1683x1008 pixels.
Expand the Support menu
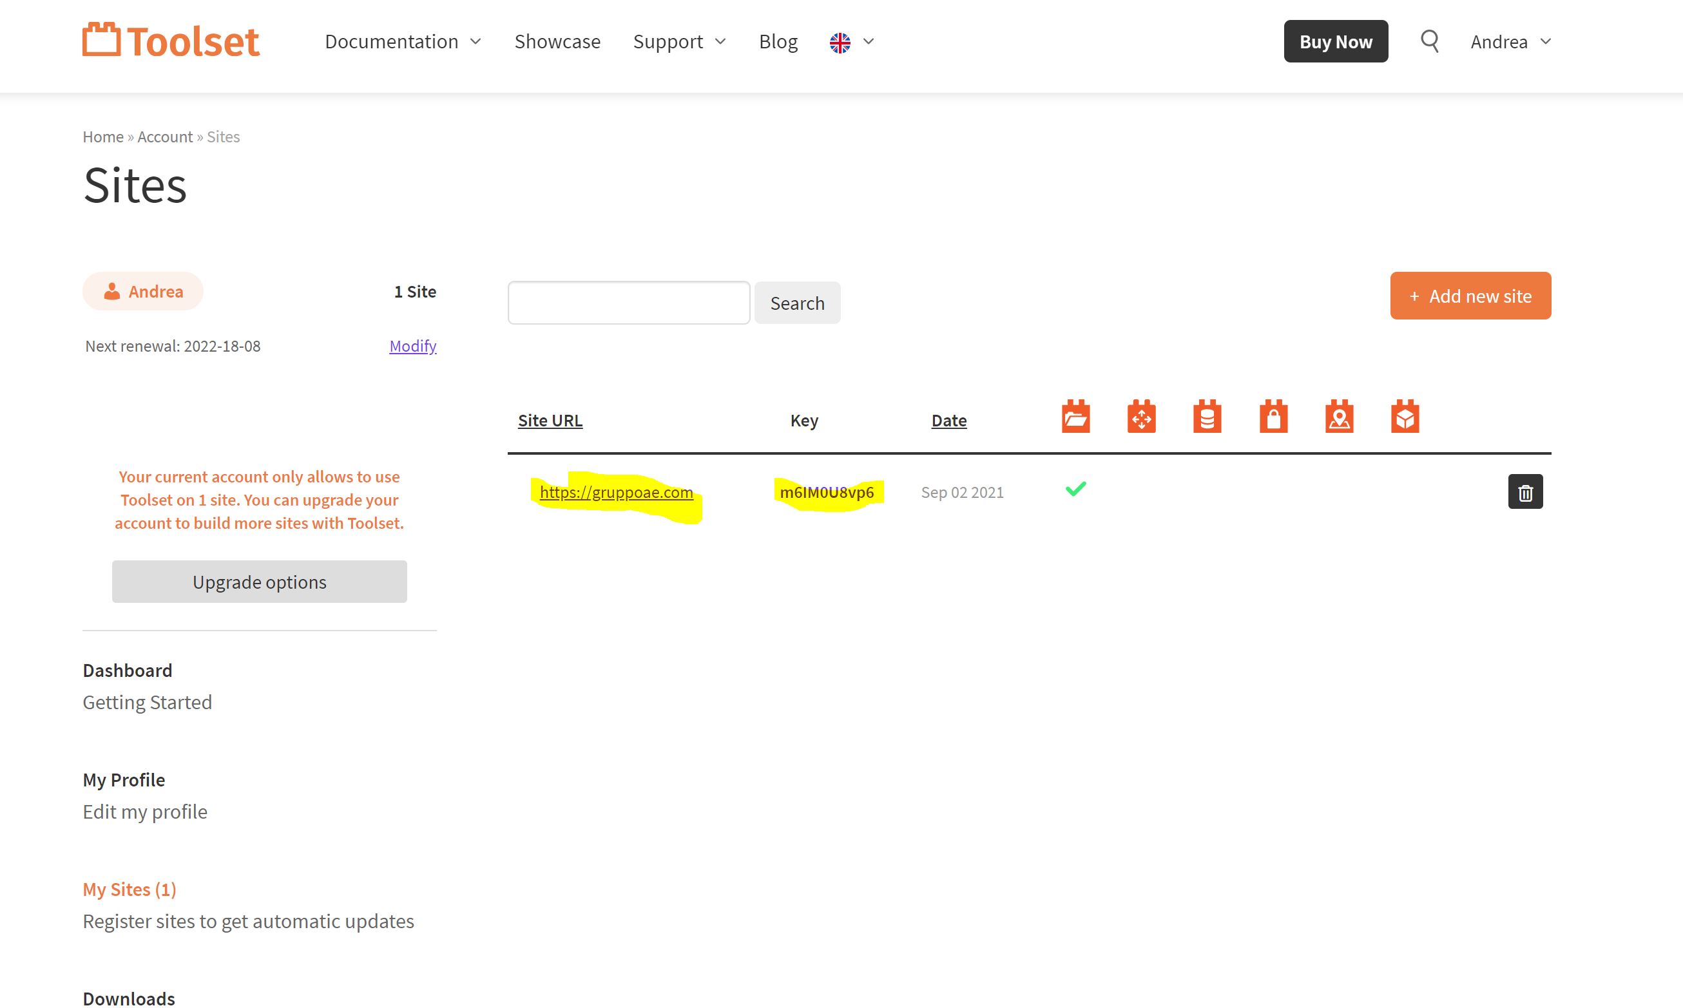point(680,41)
